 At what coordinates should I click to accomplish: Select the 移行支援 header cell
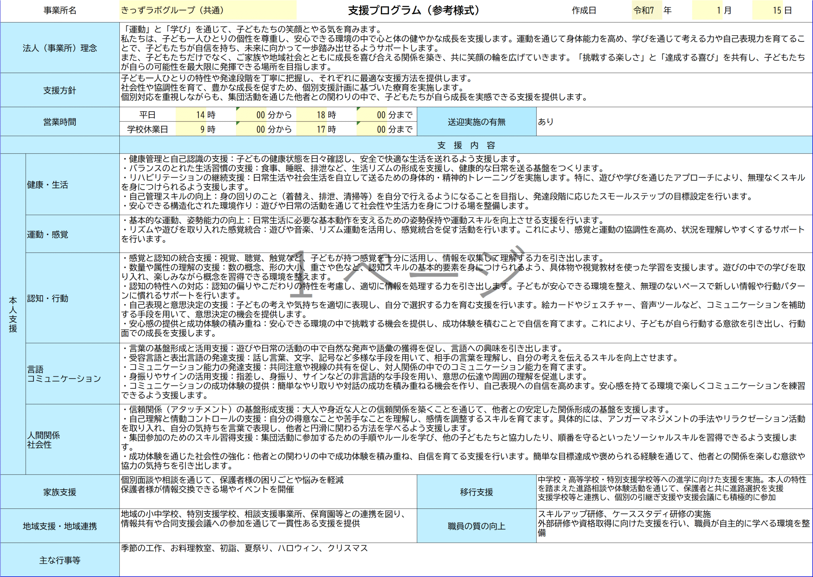click(x=477, y=492)
